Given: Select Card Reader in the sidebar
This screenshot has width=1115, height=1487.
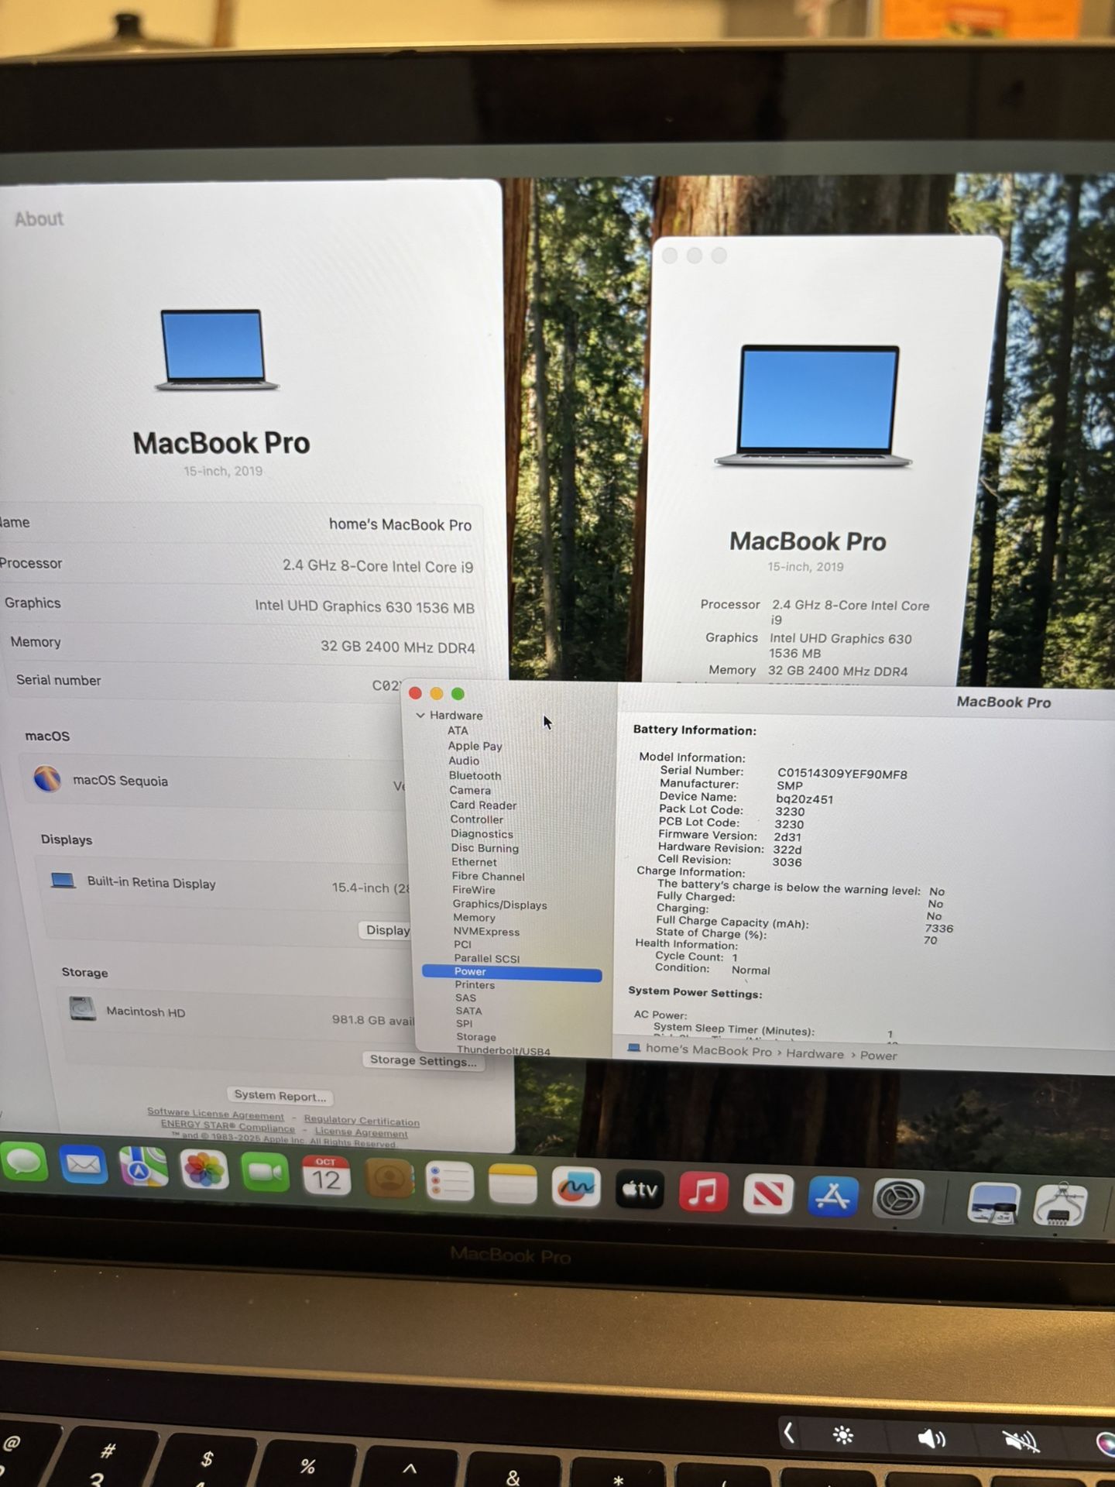Looking at the screenshot, I should click(483, 805).
